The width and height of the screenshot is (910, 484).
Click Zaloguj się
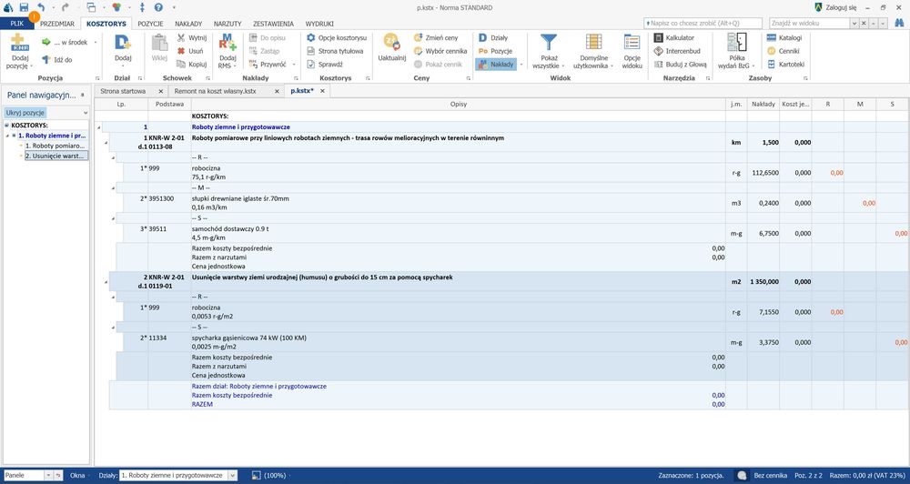842,7
